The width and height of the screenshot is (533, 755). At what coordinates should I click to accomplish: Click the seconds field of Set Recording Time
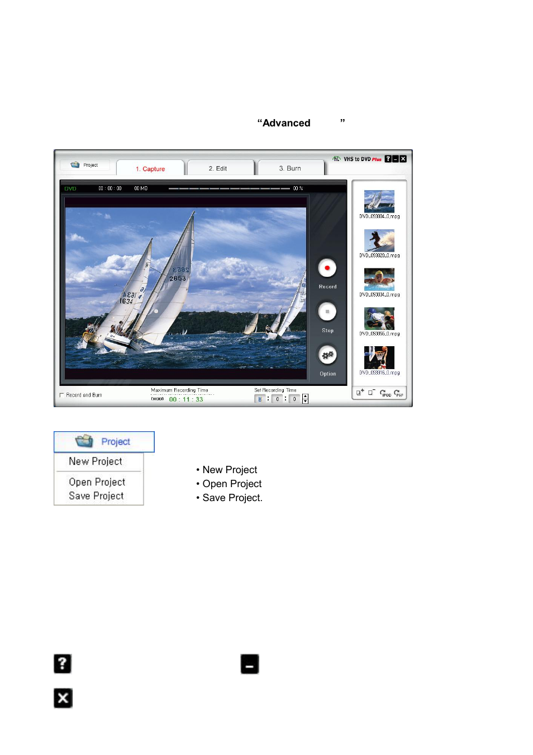click(x=294, y=399)
